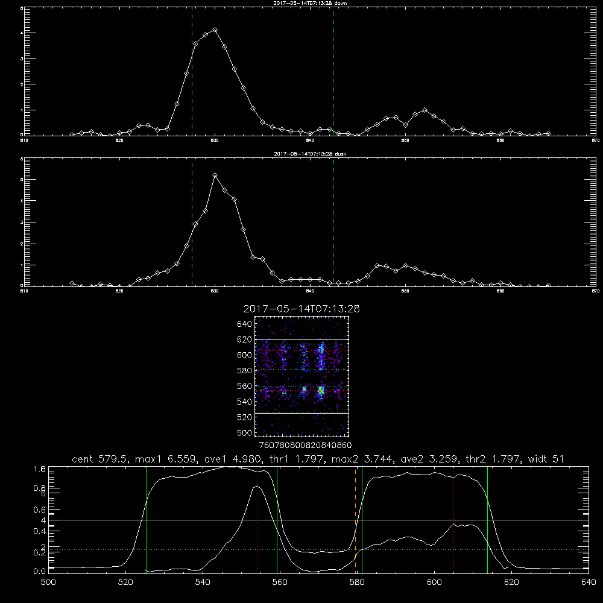This screenshot has height=603, width=603.
Task: Select the right green dashed marker in the dusk plot
Action: pos(333,223)
